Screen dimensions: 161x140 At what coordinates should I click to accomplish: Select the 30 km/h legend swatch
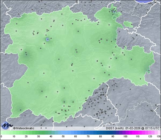[38, 133]
